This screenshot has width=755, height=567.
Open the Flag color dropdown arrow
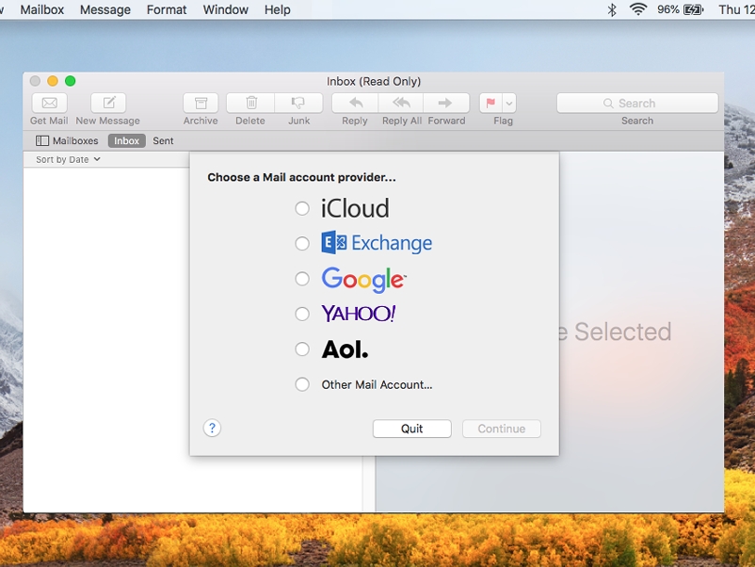509,103
